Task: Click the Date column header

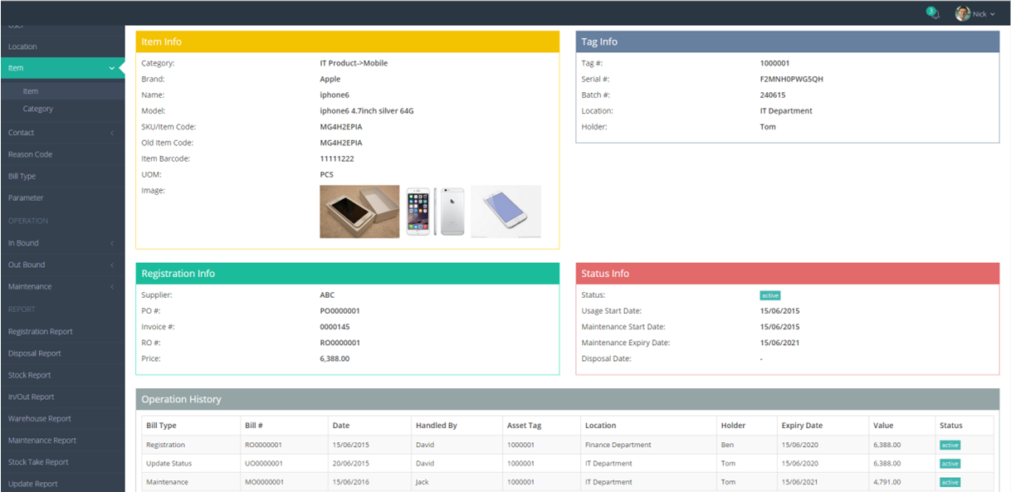Action: pos(369,426)
